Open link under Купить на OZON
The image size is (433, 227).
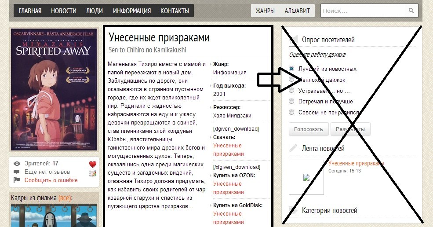click(x=229, y=188)
